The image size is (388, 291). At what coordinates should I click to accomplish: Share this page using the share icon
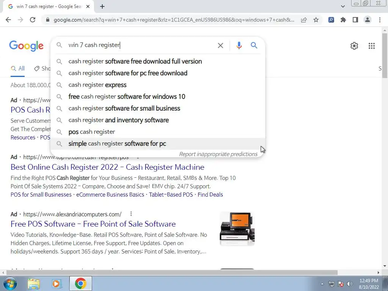(x=304, y=20)
